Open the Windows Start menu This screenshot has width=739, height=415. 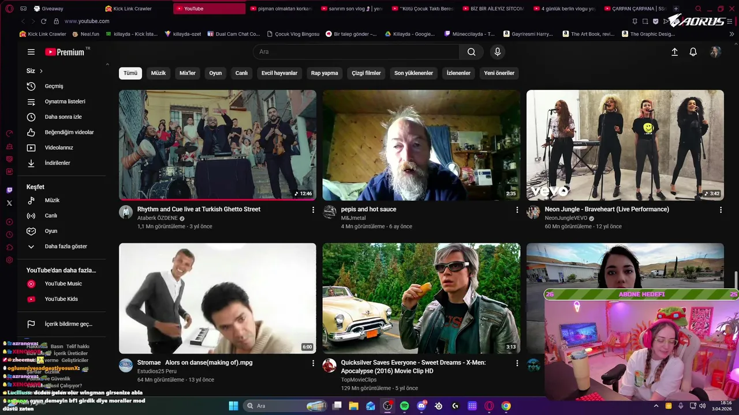[x=233, y=406]
